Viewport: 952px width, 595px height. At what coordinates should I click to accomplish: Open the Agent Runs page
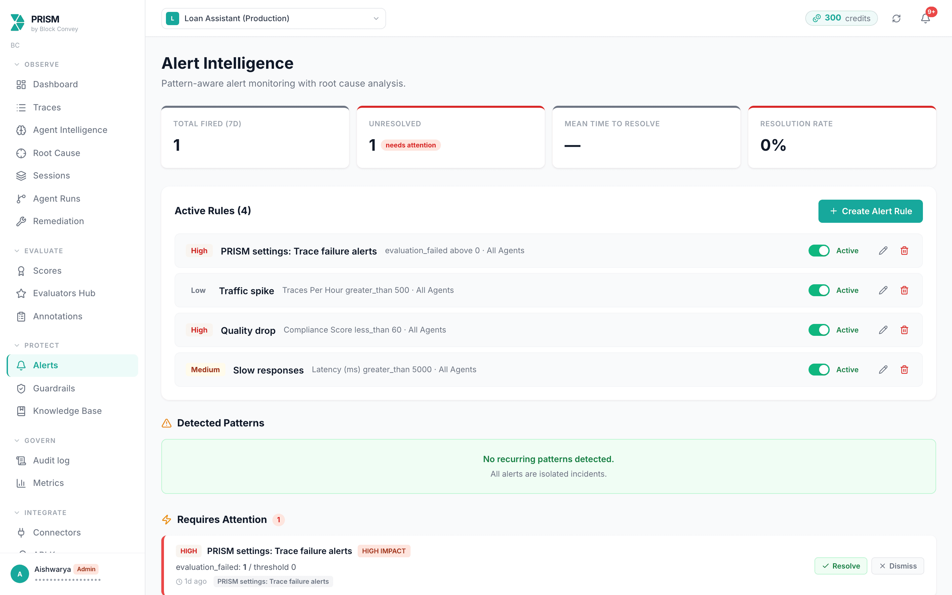click(73, 199)
